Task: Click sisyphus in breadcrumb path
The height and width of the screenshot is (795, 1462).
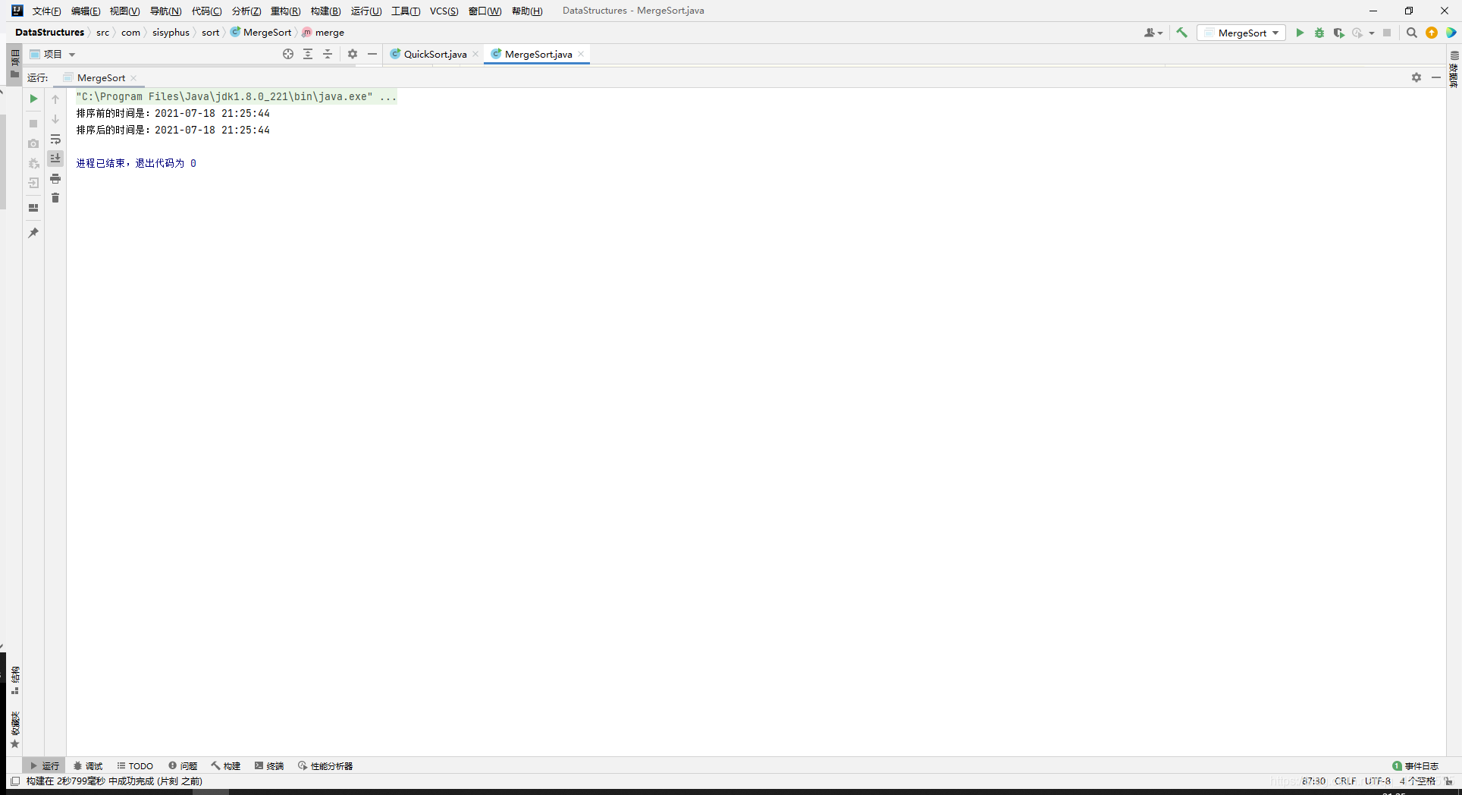Action: [x=171, y=32]
